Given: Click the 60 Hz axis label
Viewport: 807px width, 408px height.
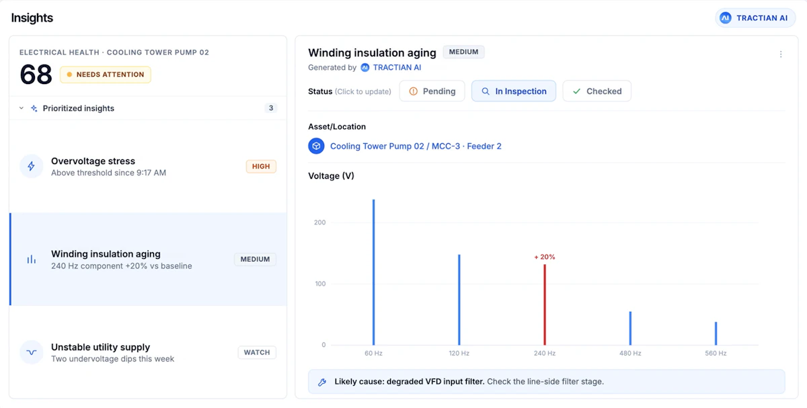Looking at the screenshot, I should [373, 353].
